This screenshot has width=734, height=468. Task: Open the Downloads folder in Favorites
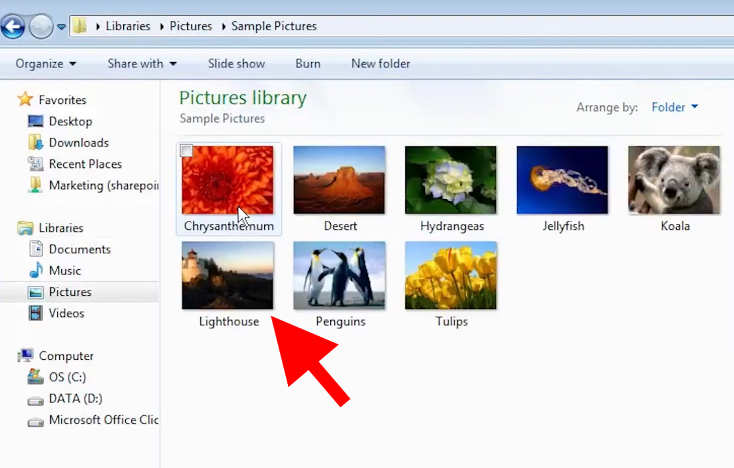coord(78,143)
